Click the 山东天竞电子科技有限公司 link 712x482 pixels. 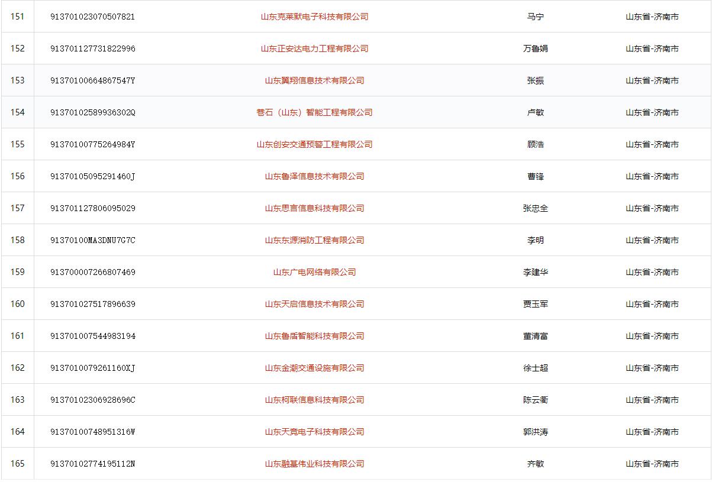tap(314, 432)
